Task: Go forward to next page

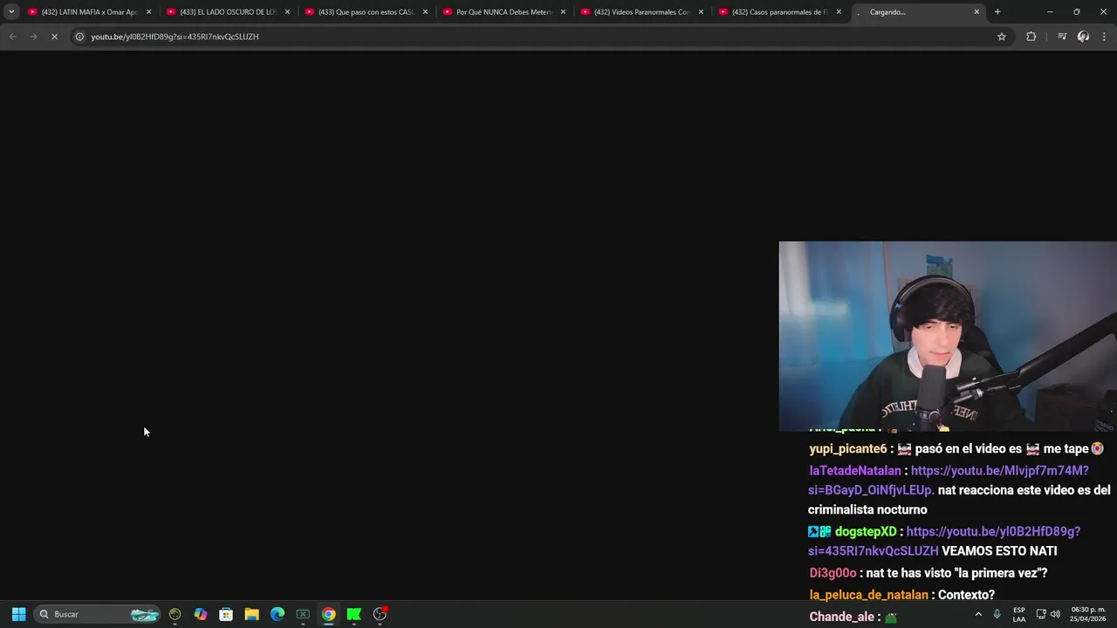Action: coord(33,37)
